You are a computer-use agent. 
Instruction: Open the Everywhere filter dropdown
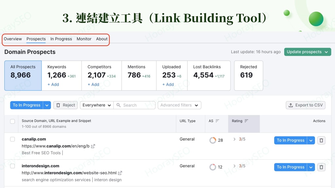point(96,105)
